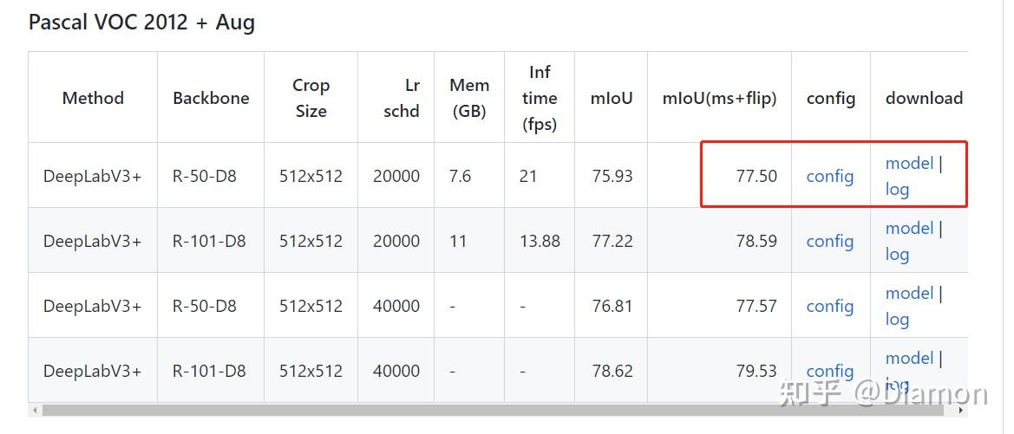Download model for R-50-D8 40000 row
Viewport: 1014px width, 434px height.
[x=909, y=293]
